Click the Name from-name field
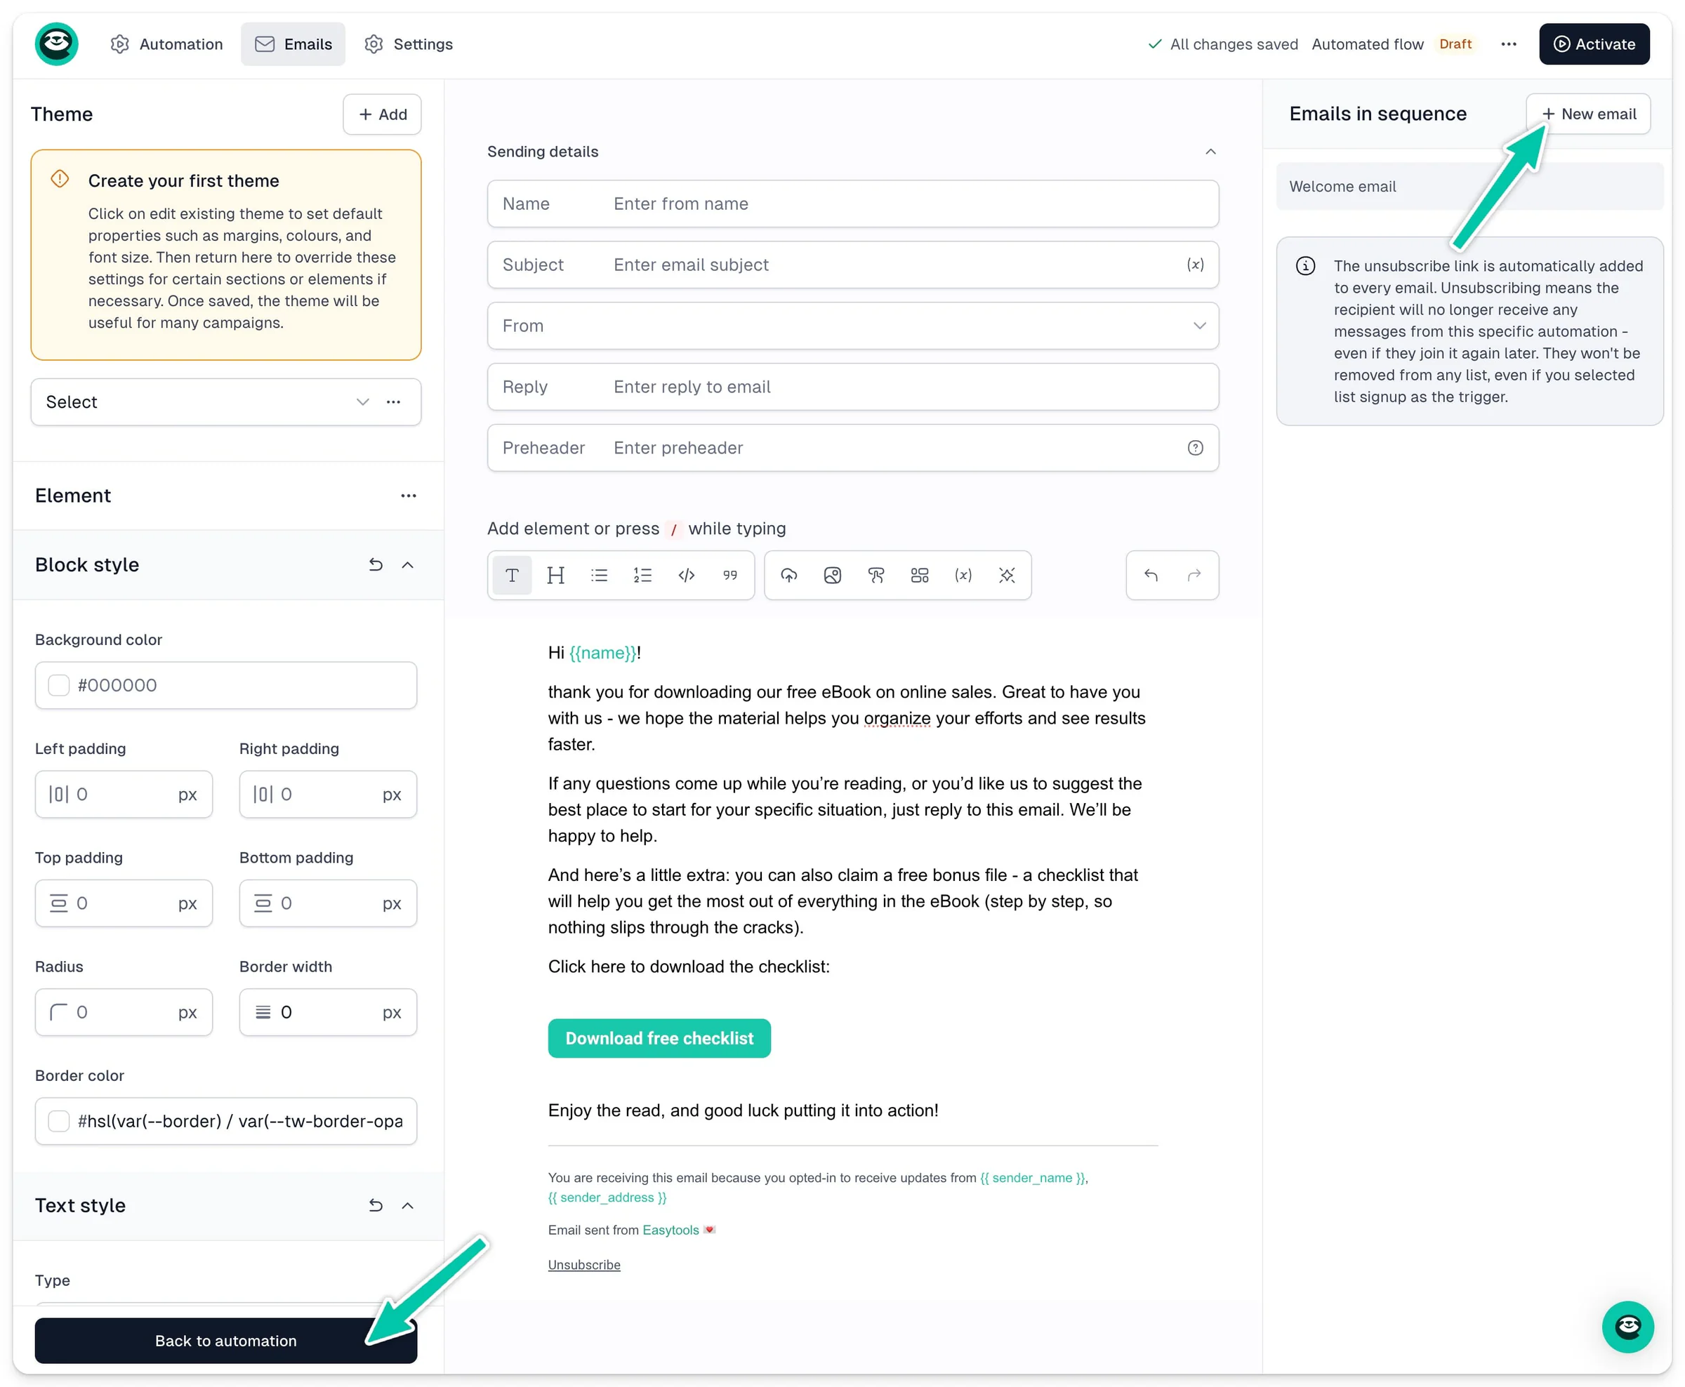1685x1387 pixels. (852, 204)
